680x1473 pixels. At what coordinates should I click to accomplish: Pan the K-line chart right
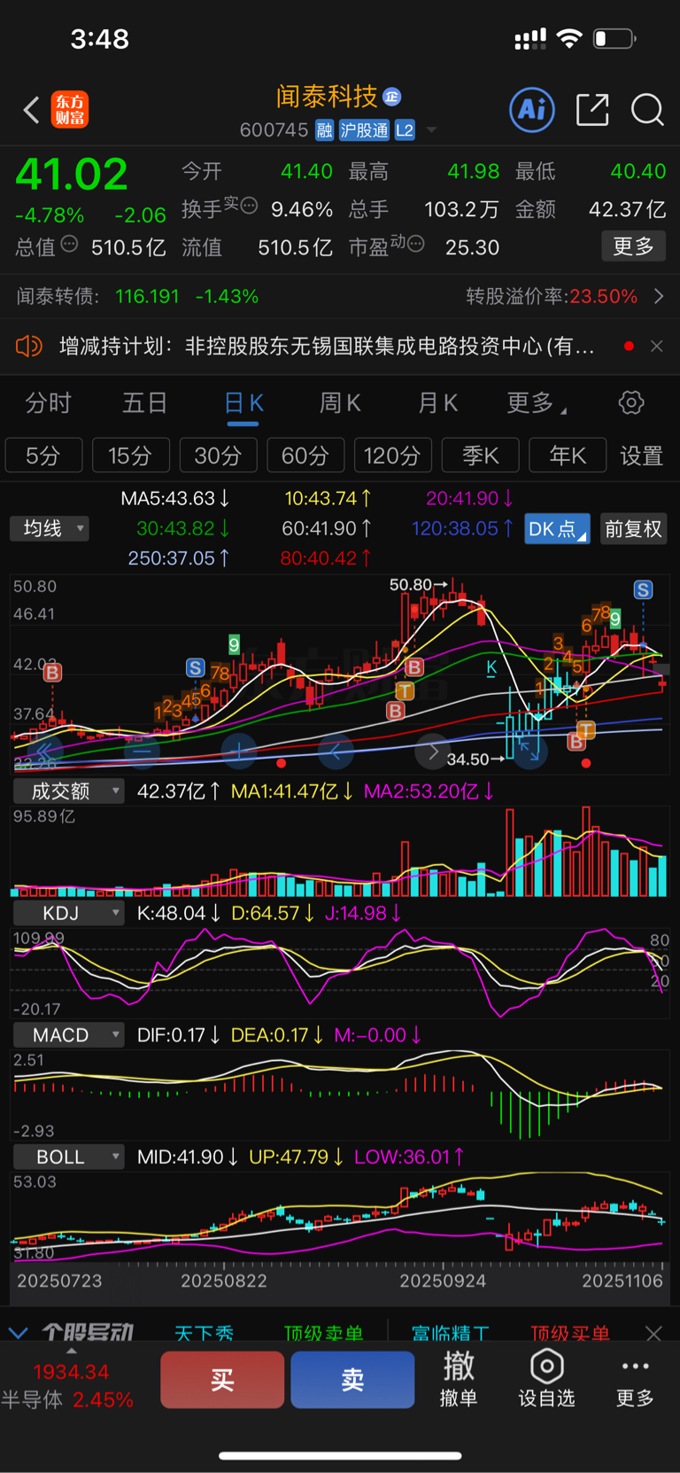pos(433,752)
